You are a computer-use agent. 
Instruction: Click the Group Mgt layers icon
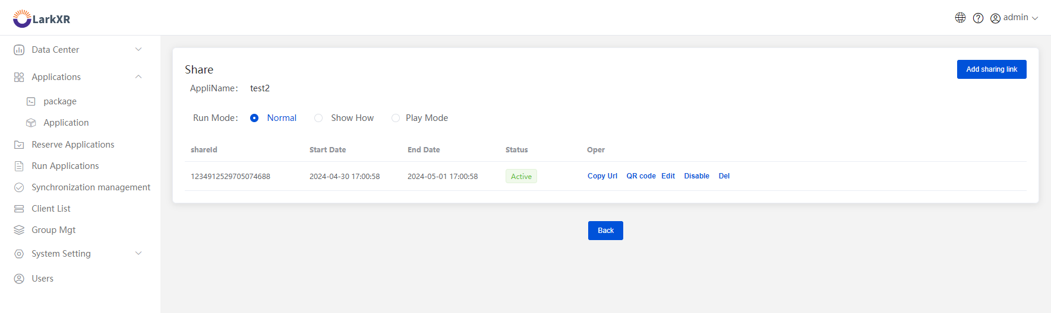pyautogui.click(x=19, y=230)
